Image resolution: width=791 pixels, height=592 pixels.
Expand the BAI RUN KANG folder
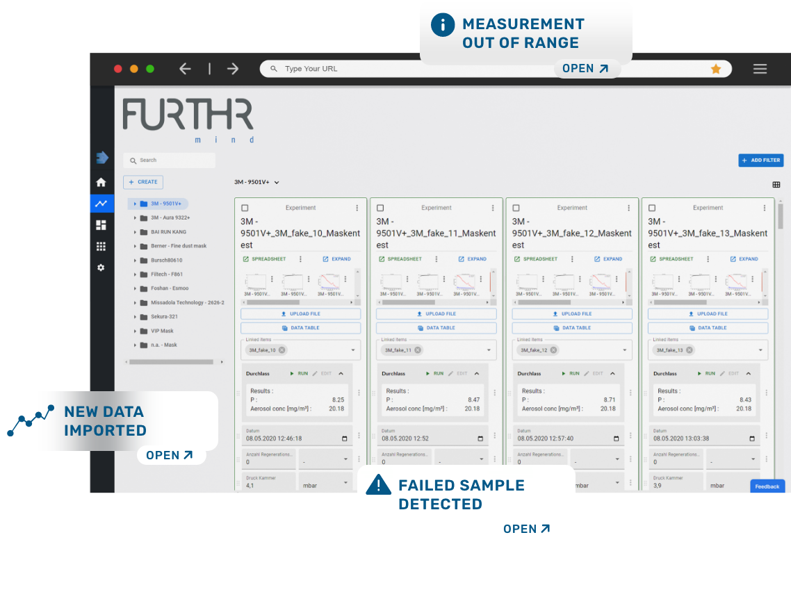tap(135, 232)
